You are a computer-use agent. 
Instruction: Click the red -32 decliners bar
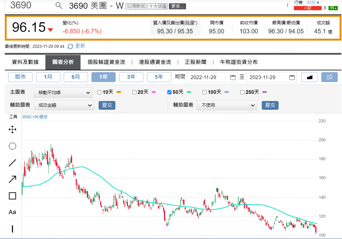pos(307,8)
